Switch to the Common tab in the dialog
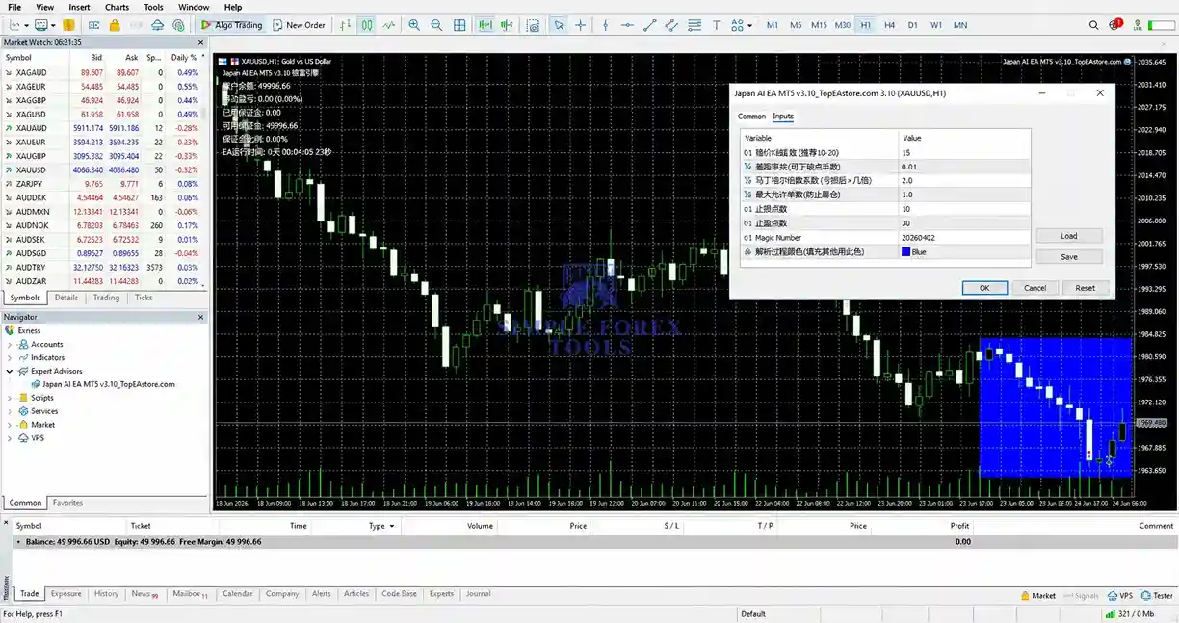The image size is (1179, 623). (751, 117)
